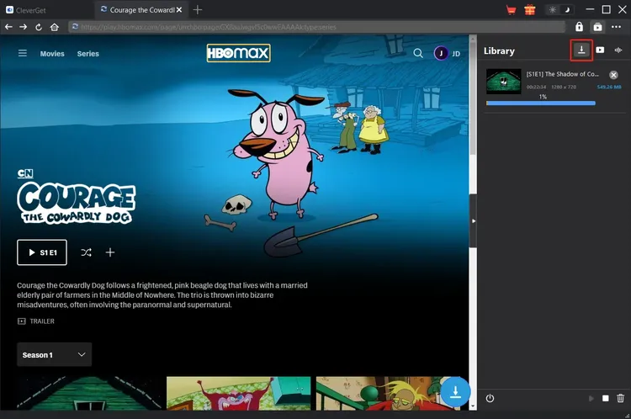Click the shopping cart icon
The image size is (631, 419).
[512, 10]
